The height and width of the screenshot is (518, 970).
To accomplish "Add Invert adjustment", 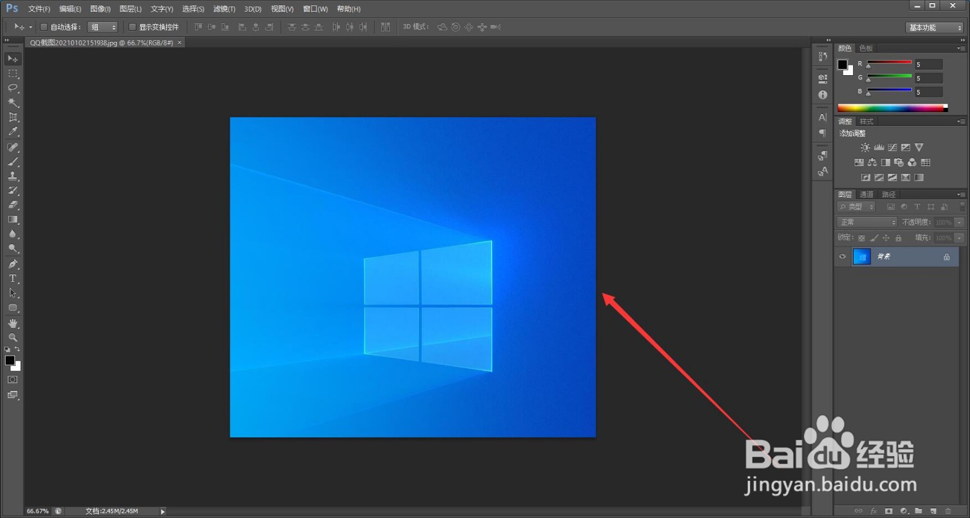I will tap(866, 178).
